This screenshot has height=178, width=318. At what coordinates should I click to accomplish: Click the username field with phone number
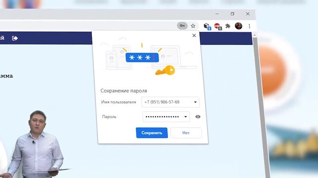[170, 102]
